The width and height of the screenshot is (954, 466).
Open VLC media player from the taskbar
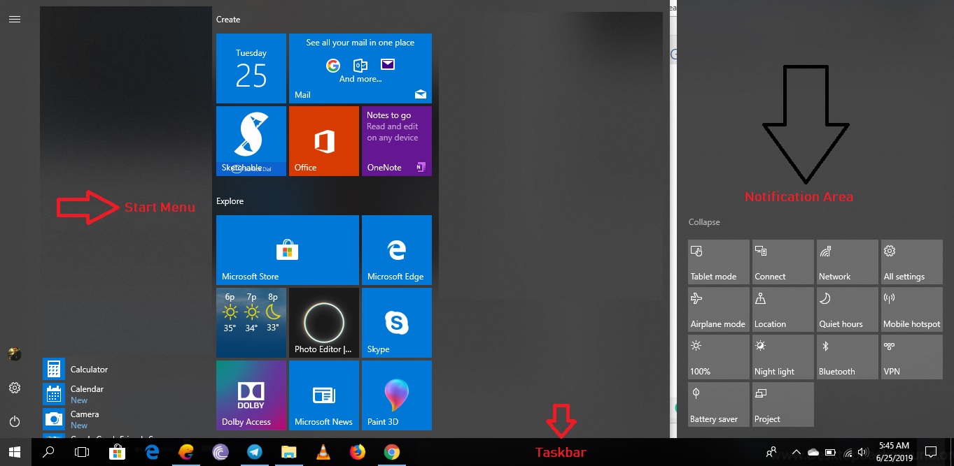[323, 452]
